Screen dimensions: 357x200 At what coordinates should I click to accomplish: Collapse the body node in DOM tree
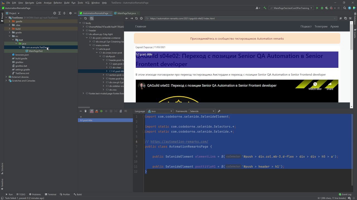(80, 23)
